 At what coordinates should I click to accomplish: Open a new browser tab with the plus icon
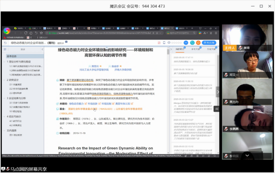pos(192,28)
